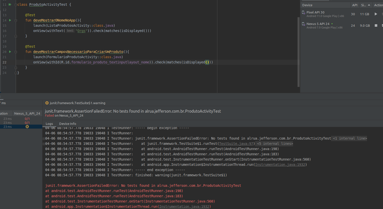
Task: Click 'Pixel API 30' device name
Action: [315, 12]
